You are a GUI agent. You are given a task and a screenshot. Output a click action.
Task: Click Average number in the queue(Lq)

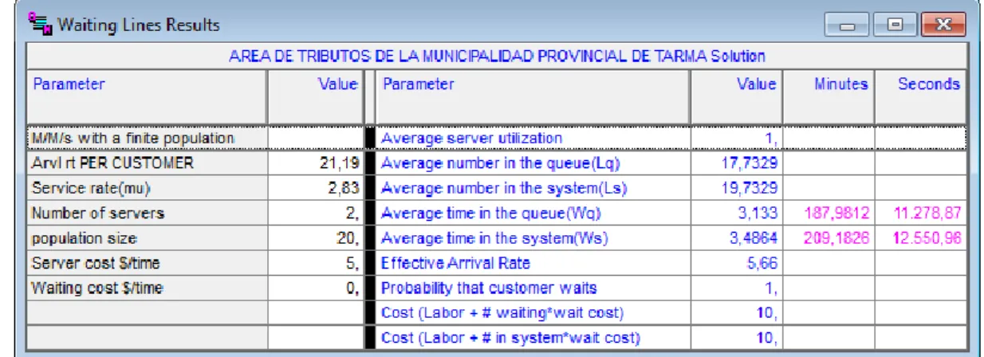click(x=501, y=163)
